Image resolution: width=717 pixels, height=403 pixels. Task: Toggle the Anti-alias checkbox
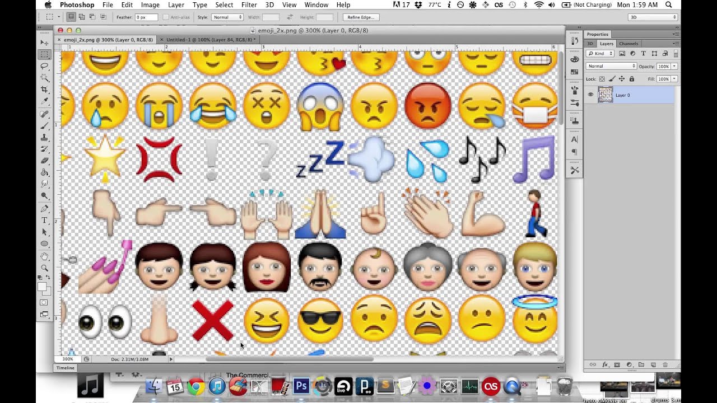click(x=166, y=17)
